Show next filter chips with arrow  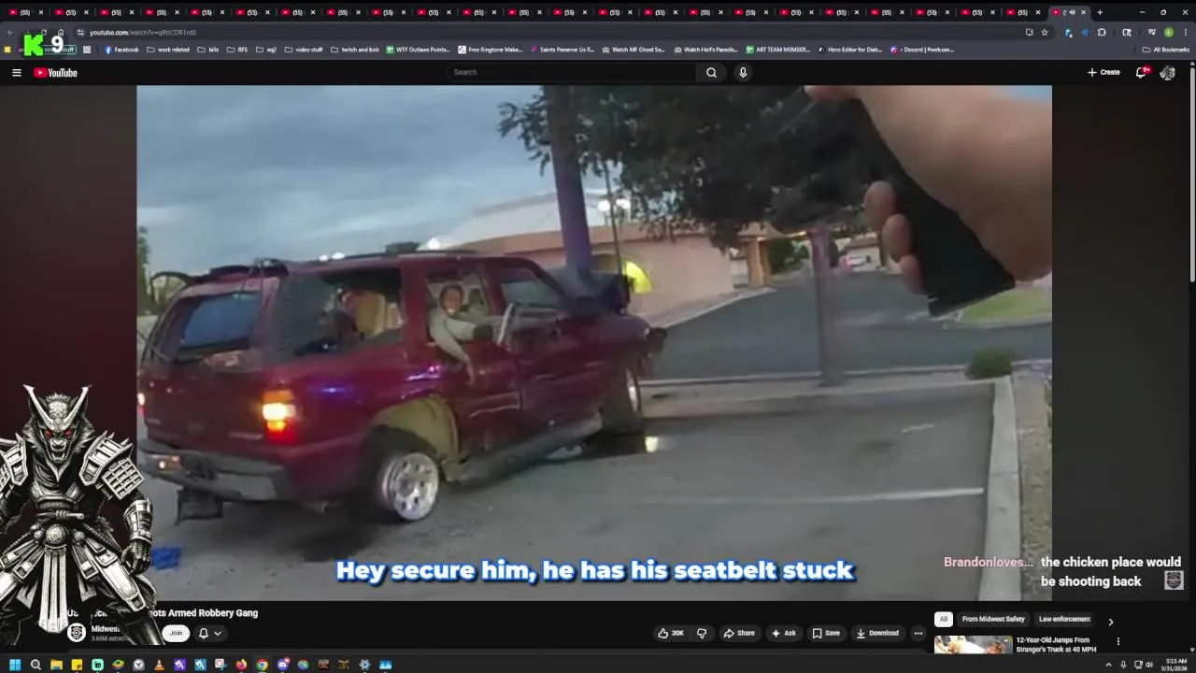click(x=1110, y=622)
